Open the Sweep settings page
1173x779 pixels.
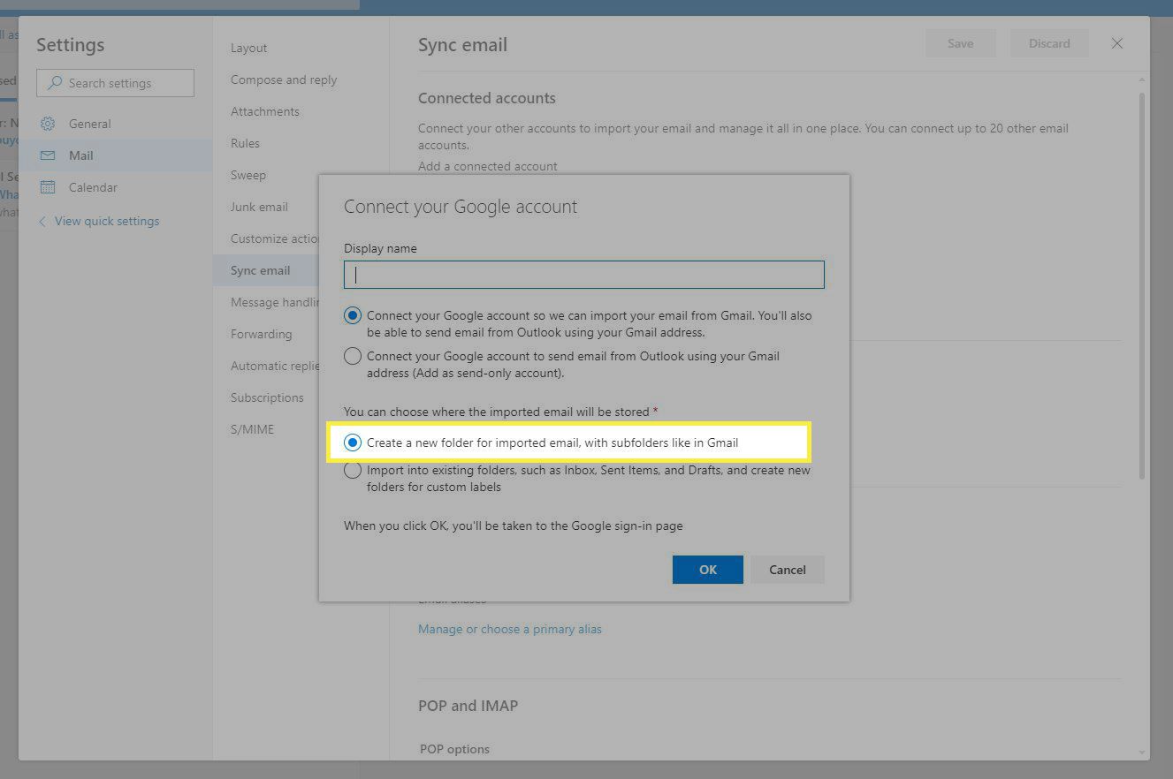(248, 175)
